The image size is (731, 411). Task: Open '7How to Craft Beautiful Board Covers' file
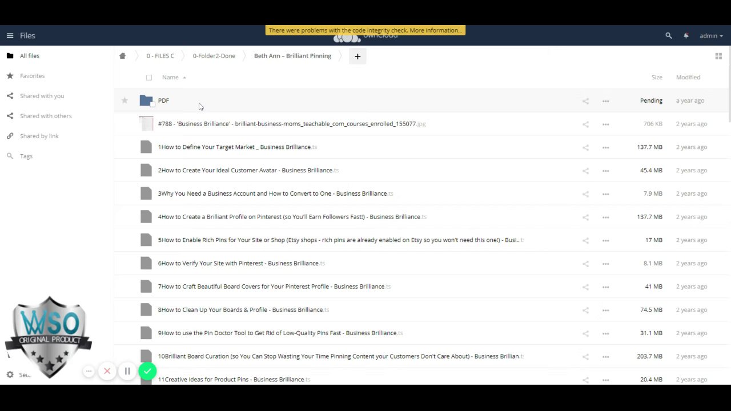click(x=274, y=287)
